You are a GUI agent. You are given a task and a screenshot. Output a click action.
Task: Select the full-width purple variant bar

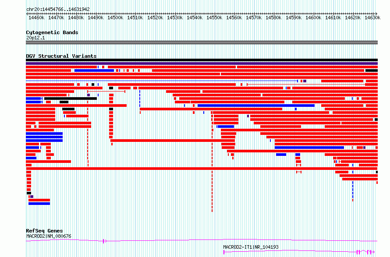click(x=202, y=63)
